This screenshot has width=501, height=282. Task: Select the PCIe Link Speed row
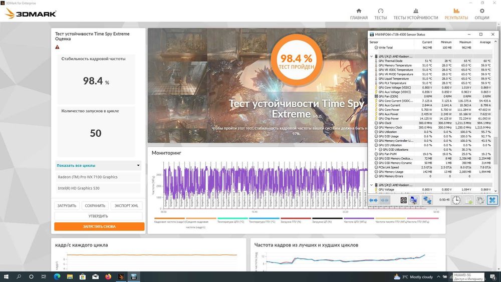click(430, 167)
